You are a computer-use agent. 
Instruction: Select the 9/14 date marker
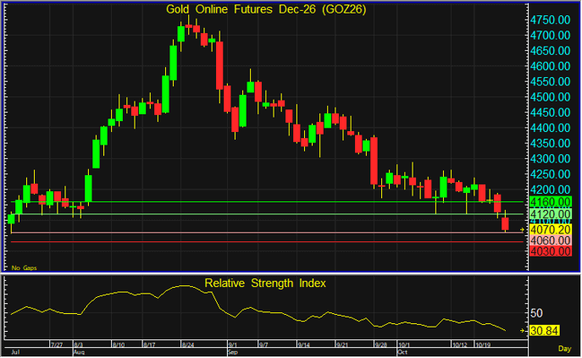[303, 344]
